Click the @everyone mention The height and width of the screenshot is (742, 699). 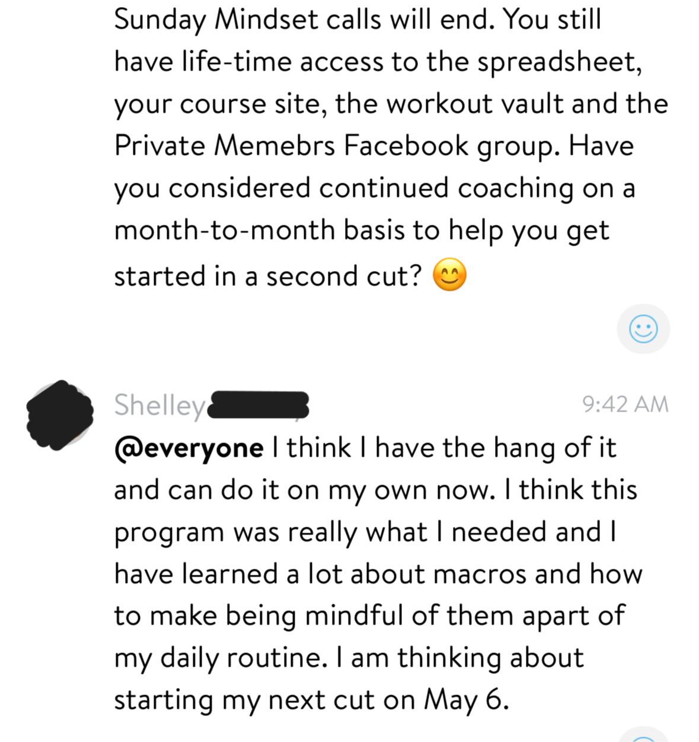(189, 448)
